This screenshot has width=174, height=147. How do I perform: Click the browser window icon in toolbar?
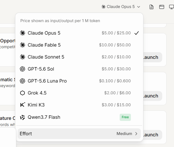[162, 7]
